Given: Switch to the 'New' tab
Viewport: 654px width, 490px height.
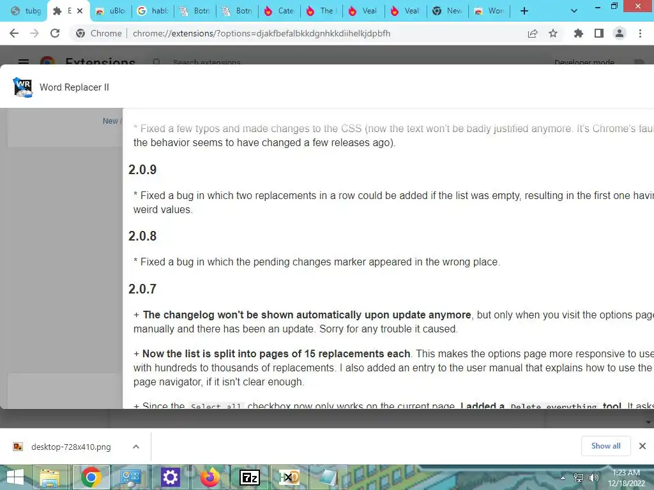Looking at the screenshot, I should 448,11.
